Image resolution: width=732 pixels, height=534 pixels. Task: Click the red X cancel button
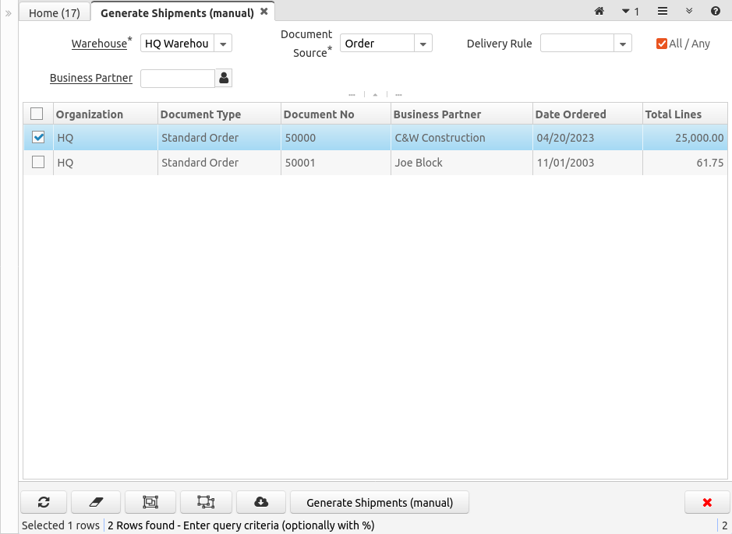(707, 502)
